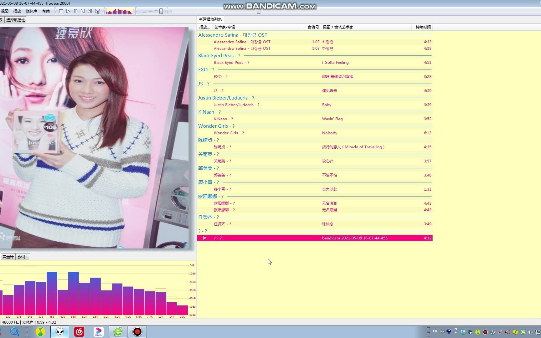541x338 pixels.
Task: Sort by the 艺术家/专辑 column header
Action: pos(257,27)
